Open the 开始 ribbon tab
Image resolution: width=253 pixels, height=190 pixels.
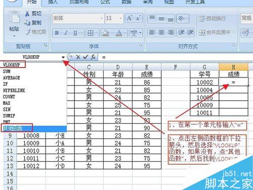point(32,2)
